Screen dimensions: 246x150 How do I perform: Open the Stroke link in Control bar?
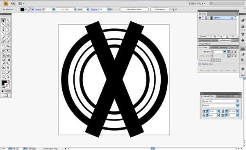[x=38, y=9]
